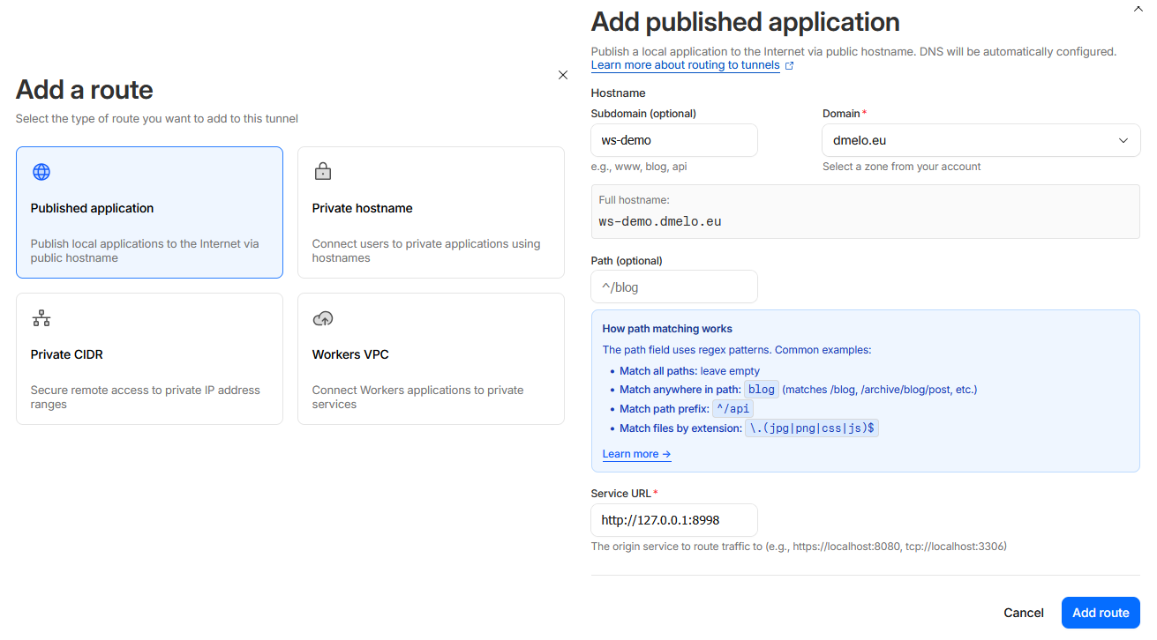Click the Workers VPC cloud upload icon

click(323, 318)
